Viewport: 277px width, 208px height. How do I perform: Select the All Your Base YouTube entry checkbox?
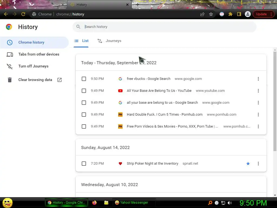point(84,91)
